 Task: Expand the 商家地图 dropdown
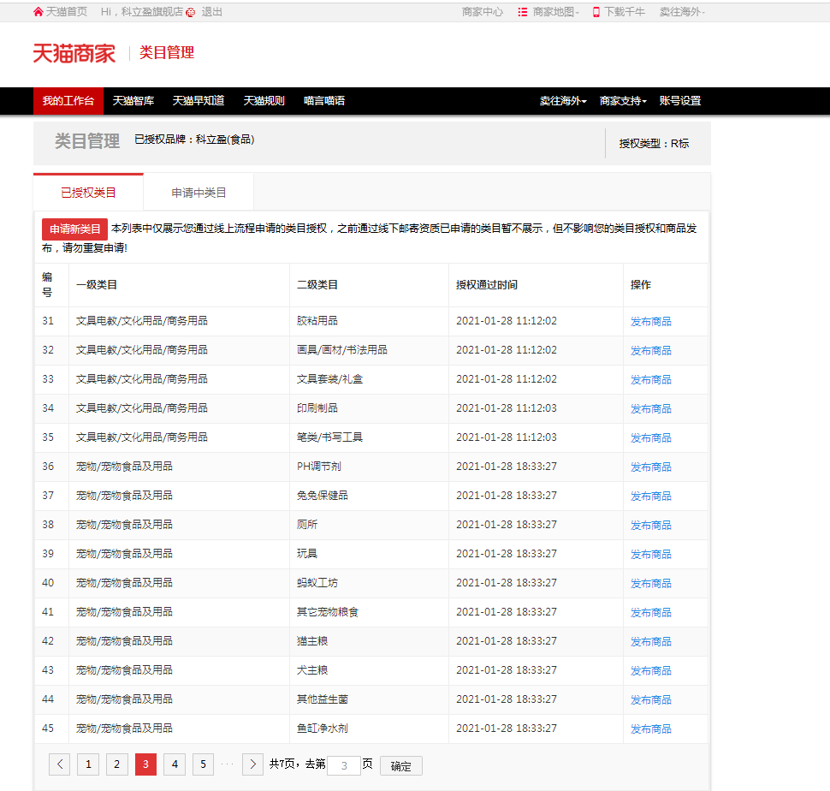(556, 12)
